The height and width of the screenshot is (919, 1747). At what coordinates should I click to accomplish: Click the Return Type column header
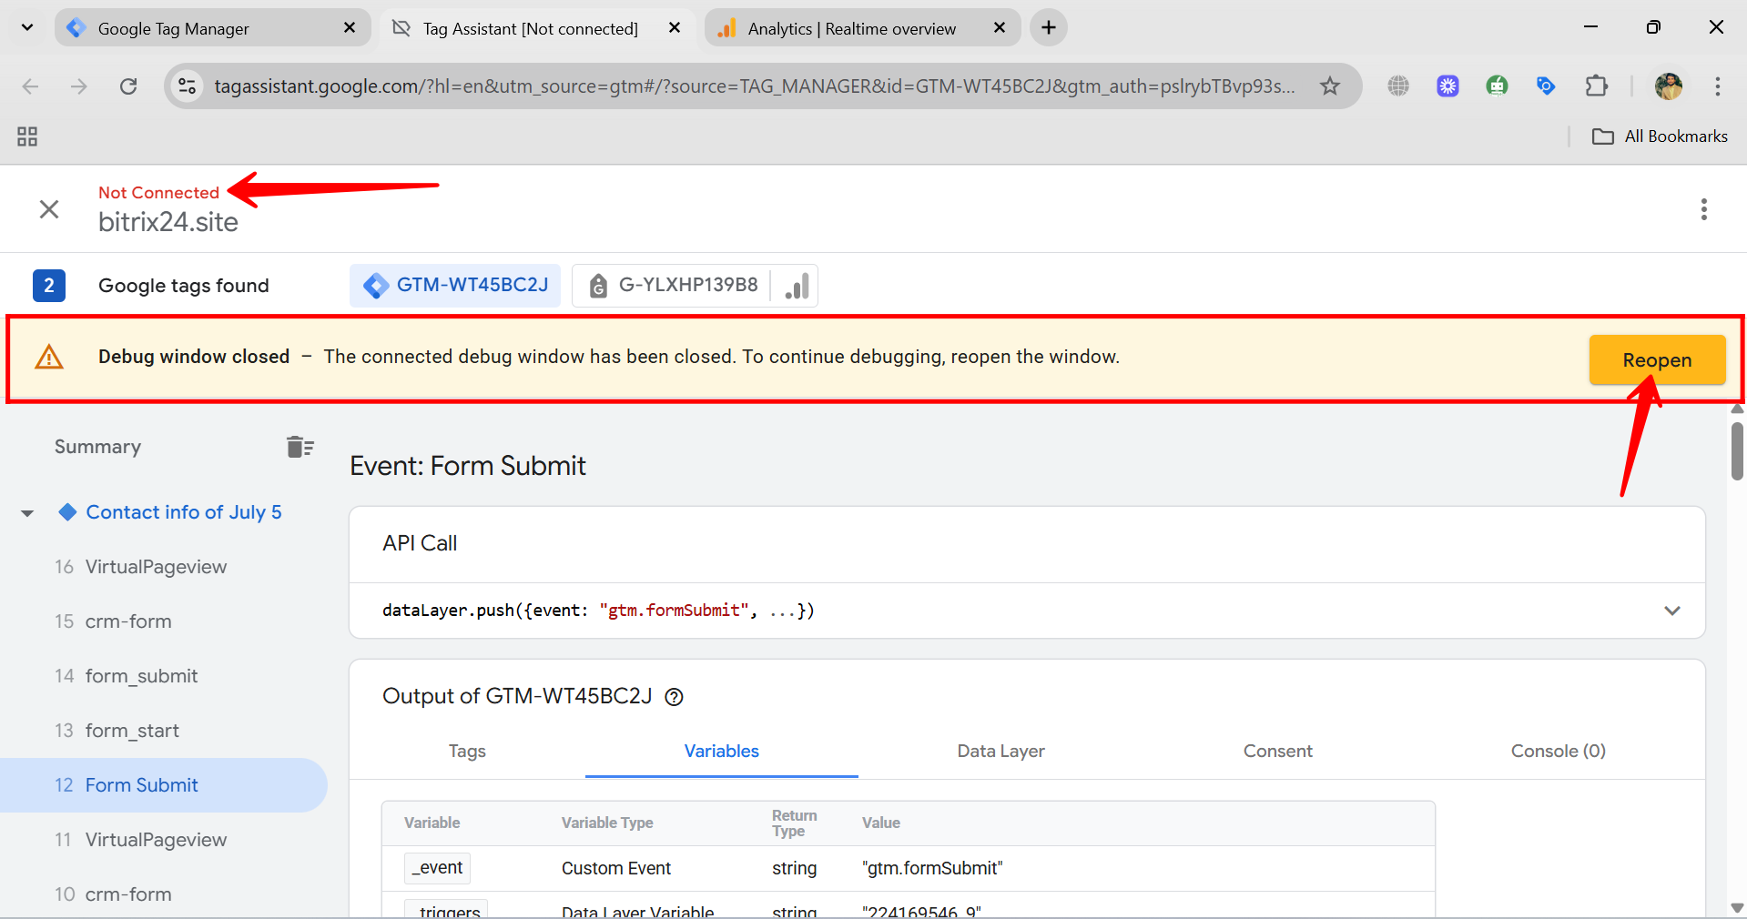[x=794, y=823]
